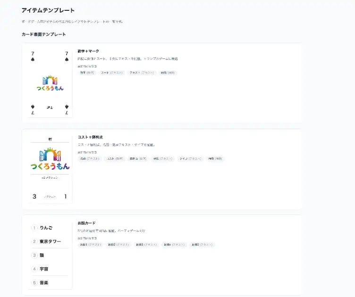Image resolution: width=355 pixels, height=297 pixels.
Task: Select the first field tag under 数字＋マーク
Action: [x=87, y=73]
